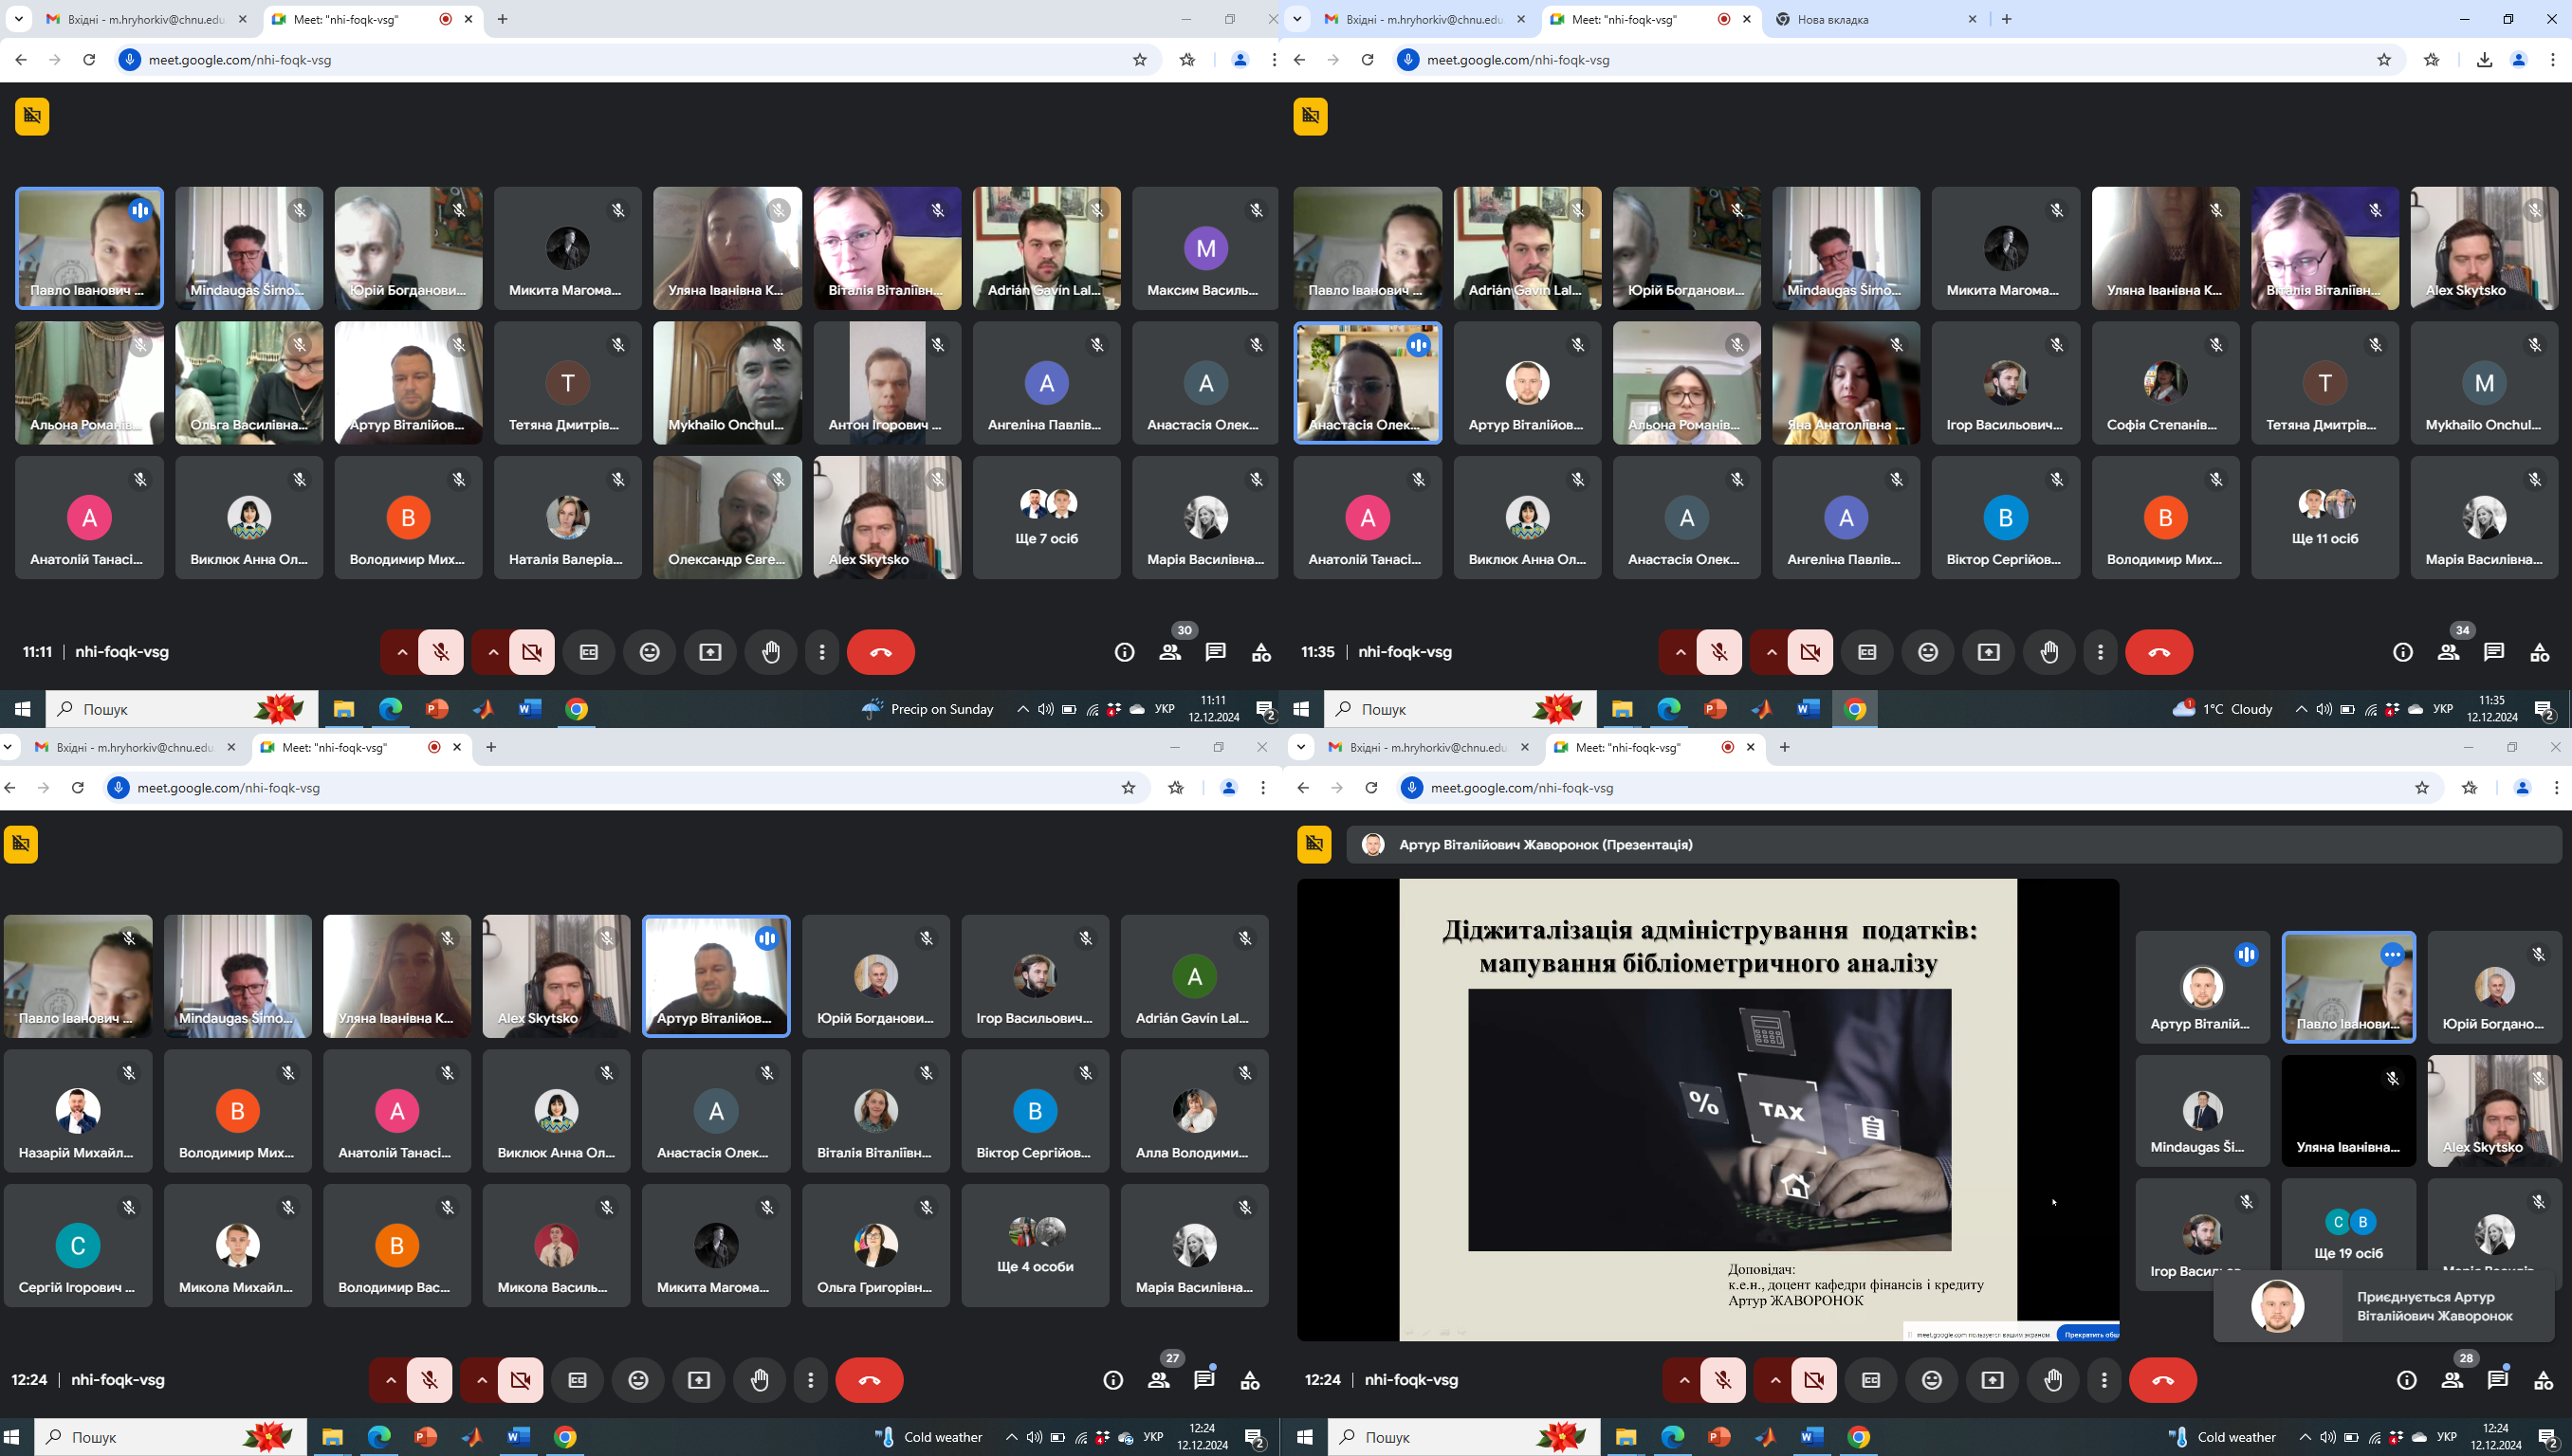The height and width of the screenshot is (1456, 2572).
Task: Open the people list showing 28 participants
Action: coord(2453,1380)
